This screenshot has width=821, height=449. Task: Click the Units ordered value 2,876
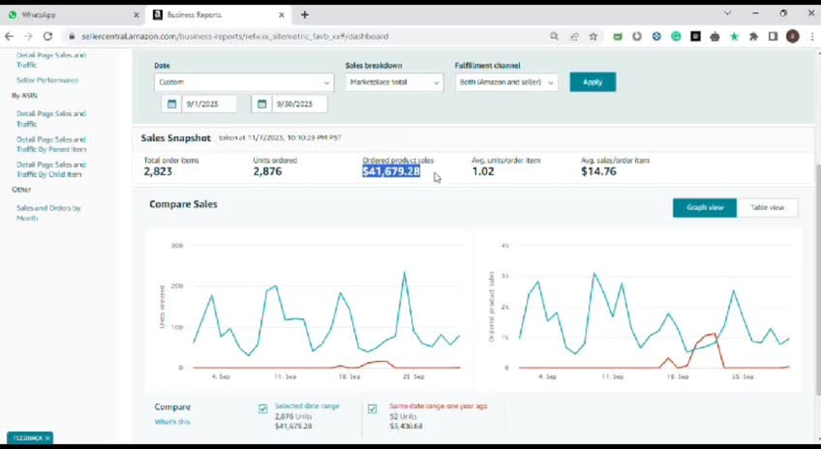pyautogui.click(x=268, y=171)
